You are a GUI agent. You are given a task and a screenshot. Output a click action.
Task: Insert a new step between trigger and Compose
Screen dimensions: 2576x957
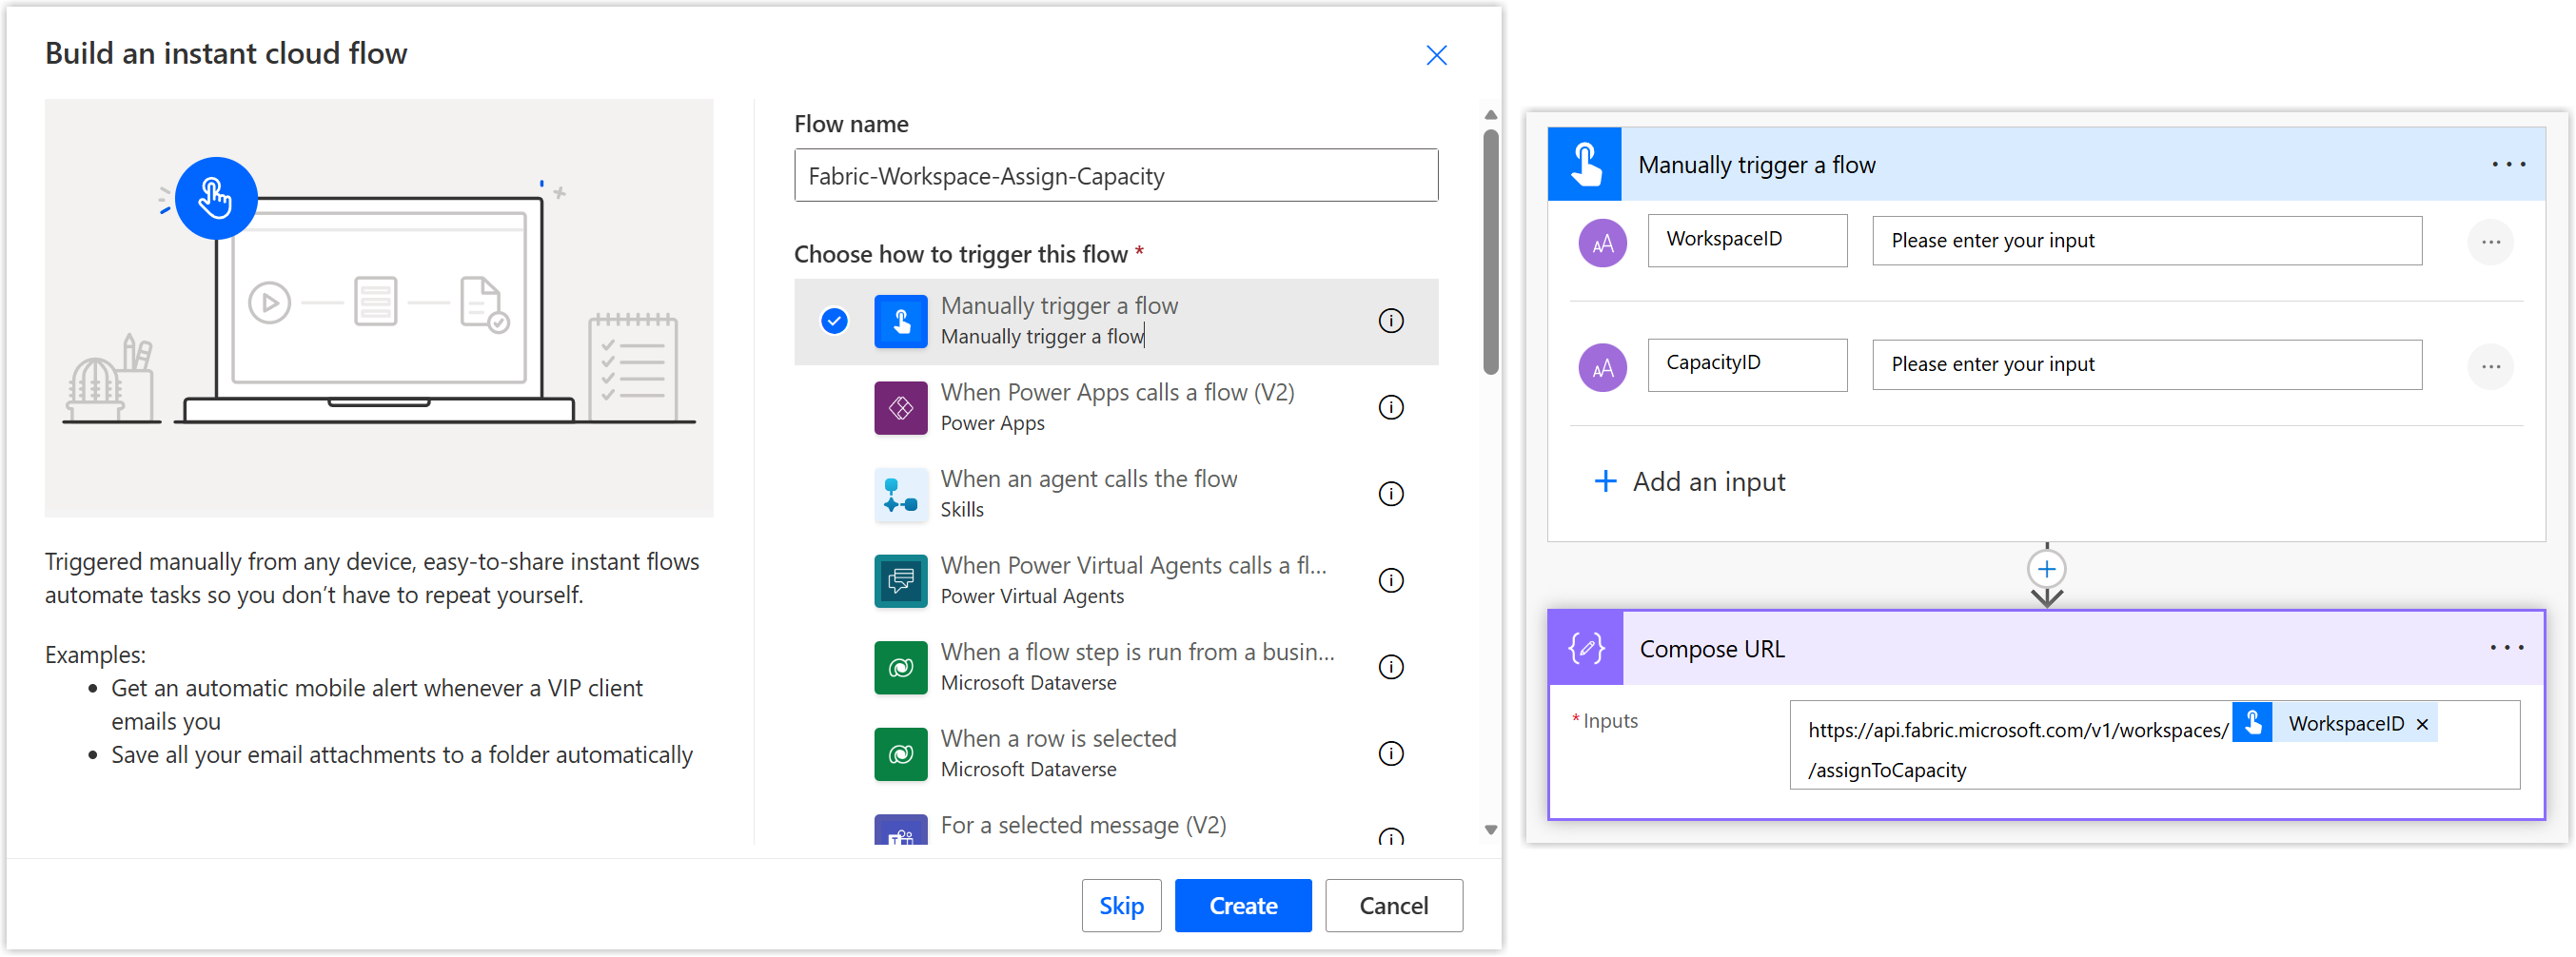pos(2046,569)
